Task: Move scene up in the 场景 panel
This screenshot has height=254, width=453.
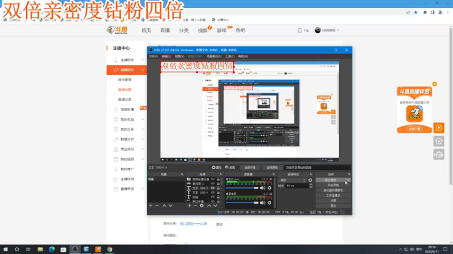Action: pos(164,205)
